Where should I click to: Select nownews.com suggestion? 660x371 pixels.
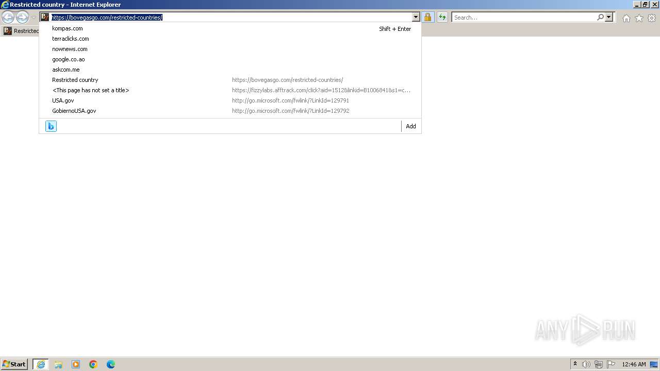click(230, 49)
